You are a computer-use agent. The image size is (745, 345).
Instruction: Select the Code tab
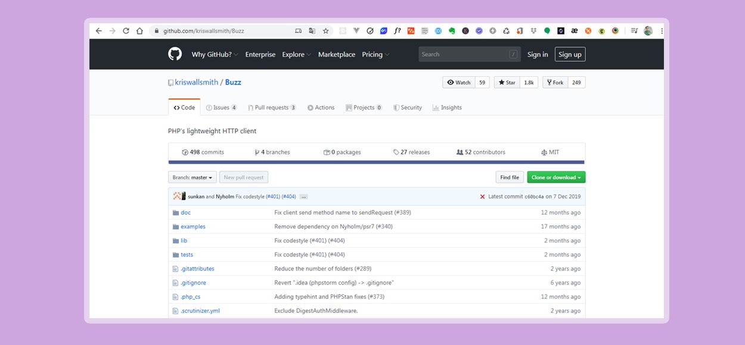coord(184,108)
